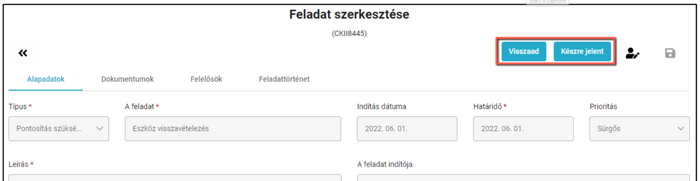
Task: Click the Készre jelent button
Action: (x=582, y=51)
